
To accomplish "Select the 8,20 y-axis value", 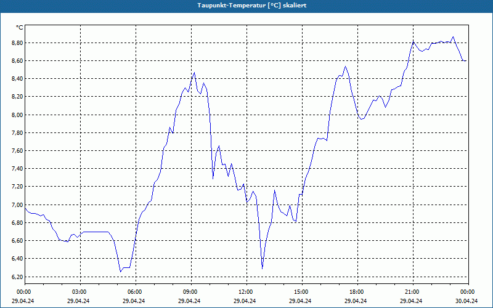I will click(17, 97).
